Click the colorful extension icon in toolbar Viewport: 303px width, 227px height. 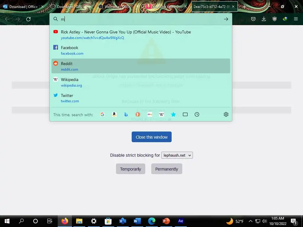(x=285, y=19)
